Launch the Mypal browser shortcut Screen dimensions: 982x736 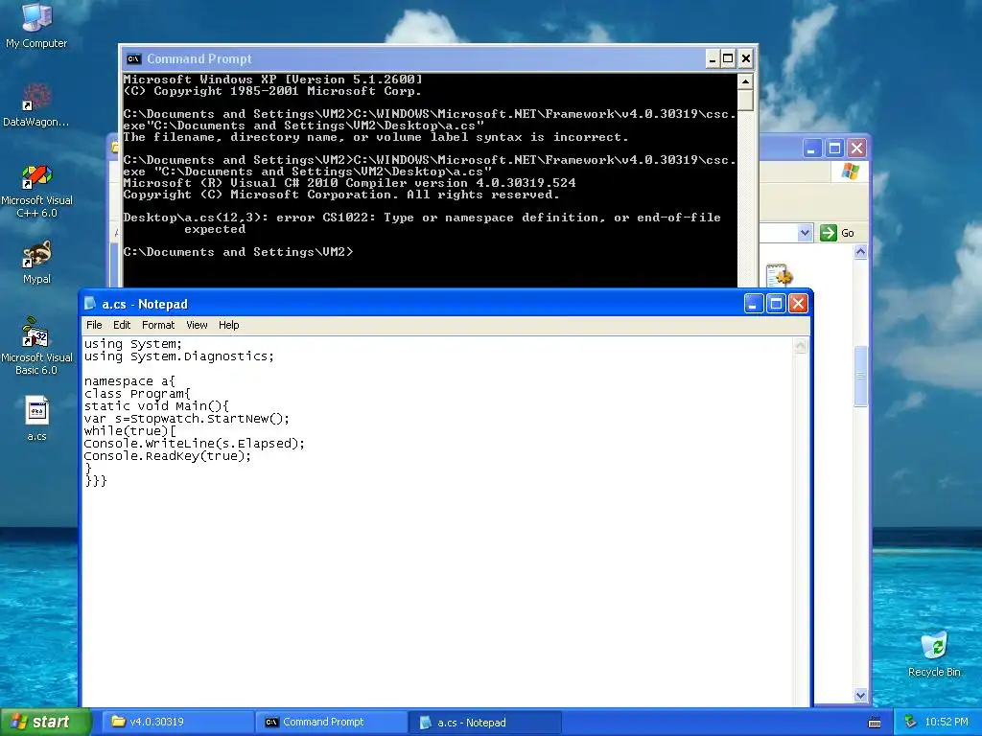click(36, 262)
